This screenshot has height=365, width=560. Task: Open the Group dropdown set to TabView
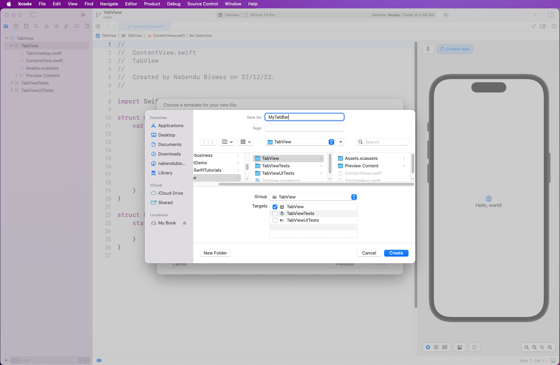(313, 197)
